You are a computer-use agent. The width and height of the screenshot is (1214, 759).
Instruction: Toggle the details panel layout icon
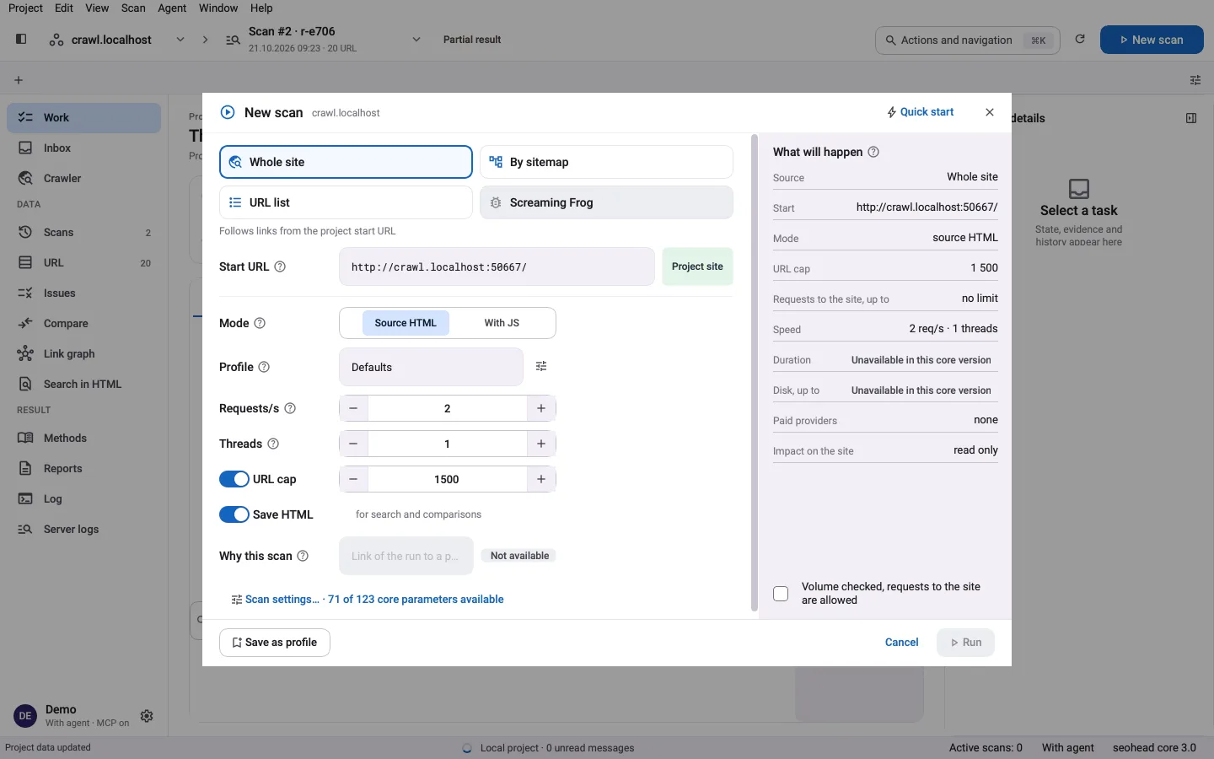coord(1191,118)
